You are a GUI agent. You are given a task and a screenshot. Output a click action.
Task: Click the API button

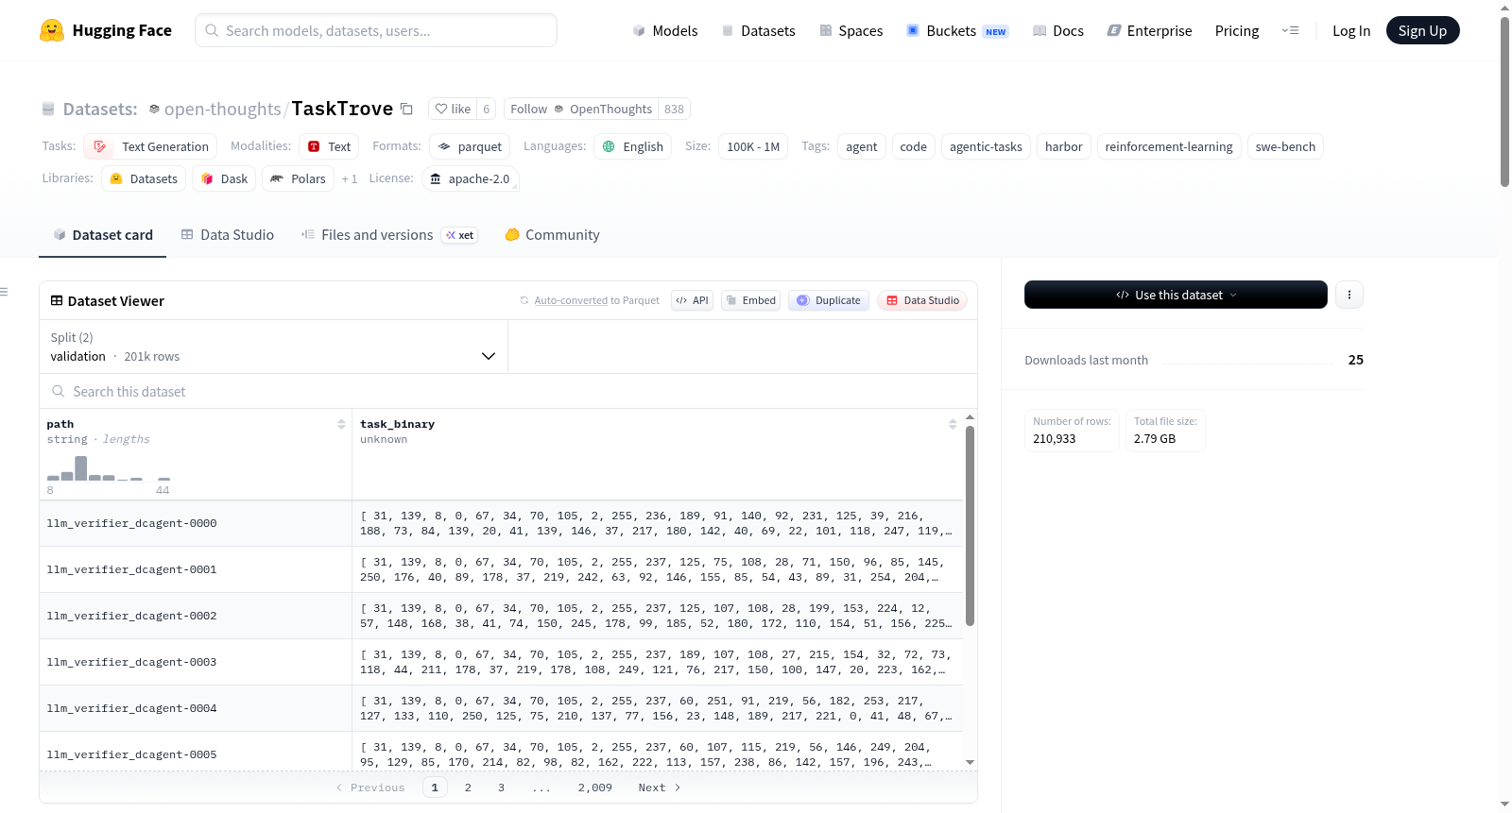coord(692,300)
